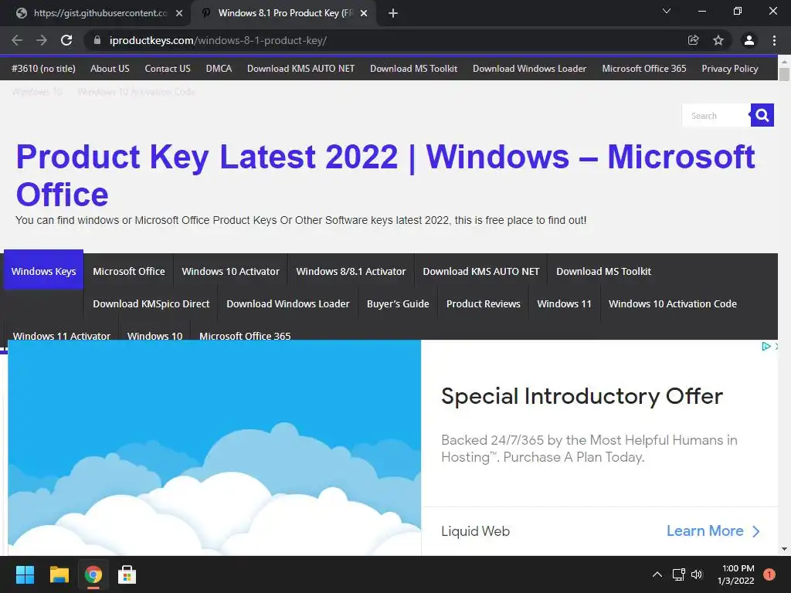Open the Buyer's Guide menu item
Viewport: 791px width, 593px height.
398,304
